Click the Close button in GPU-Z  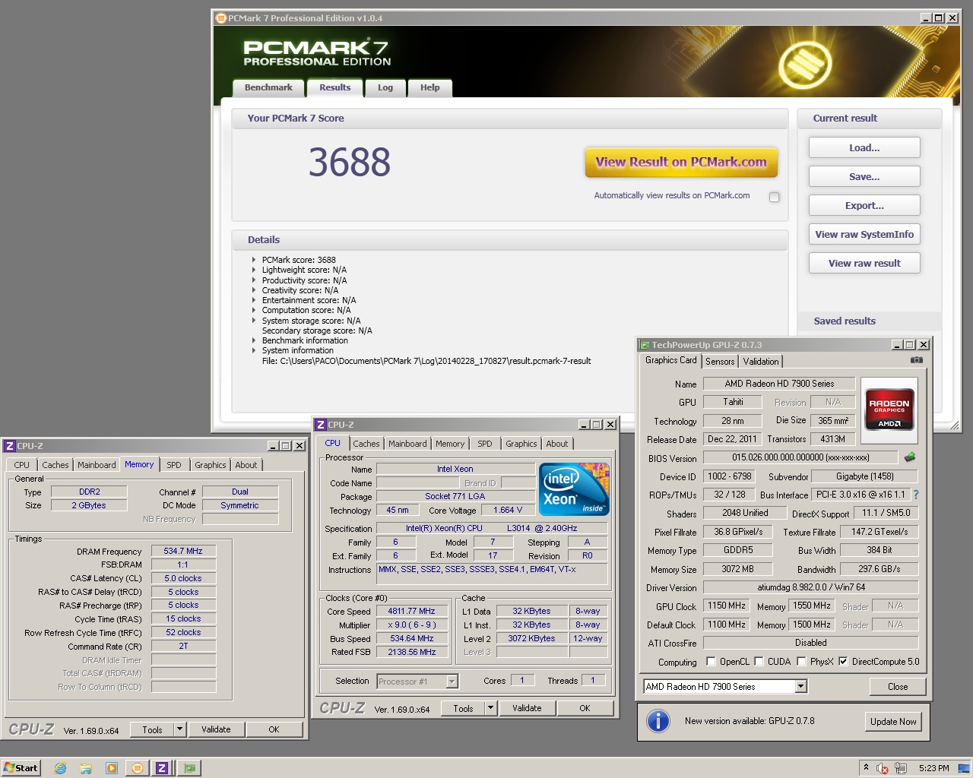click(x=898, y=686)
